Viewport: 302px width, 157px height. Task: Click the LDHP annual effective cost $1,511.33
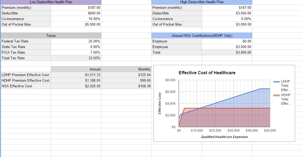point(76,75)
